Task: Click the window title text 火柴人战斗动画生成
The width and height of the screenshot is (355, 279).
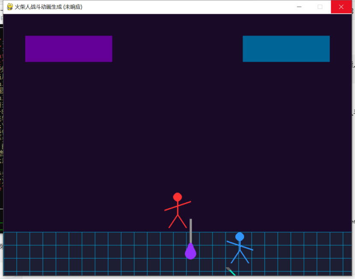Action: [x=38, y=7]
